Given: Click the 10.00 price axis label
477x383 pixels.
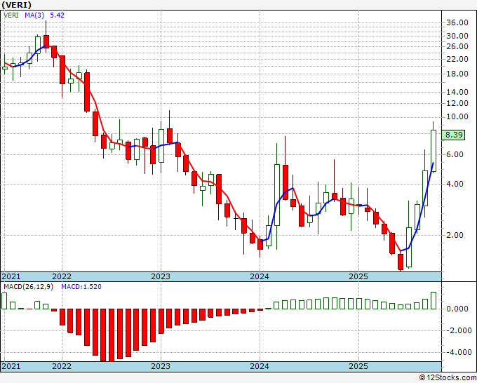Looking at the screenshot, I should point(457,116).
